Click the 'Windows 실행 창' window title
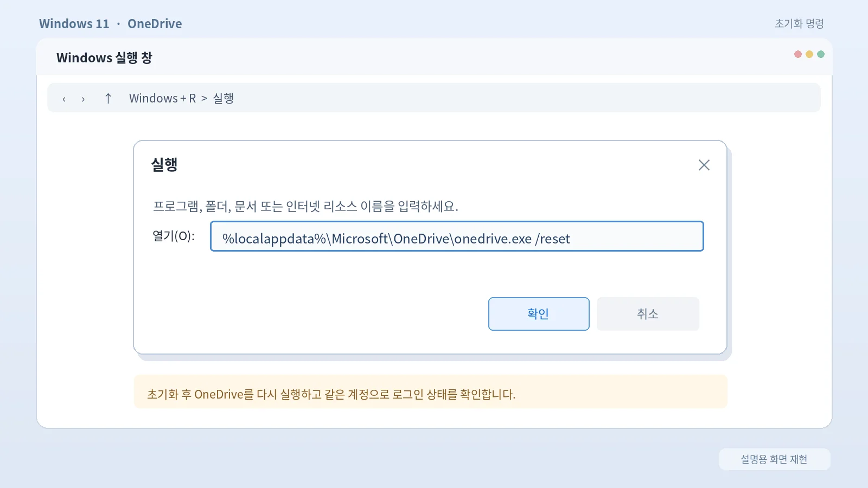Viewport: 868px width, 488px height. click(104, 57)
